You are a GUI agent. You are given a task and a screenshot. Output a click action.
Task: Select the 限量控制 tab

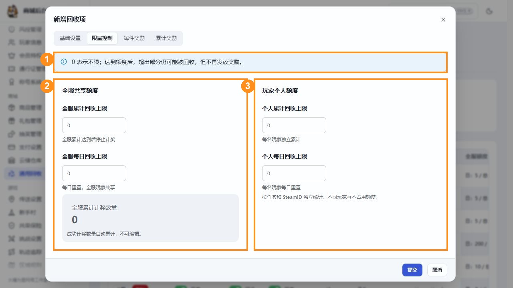click(102, 38)
